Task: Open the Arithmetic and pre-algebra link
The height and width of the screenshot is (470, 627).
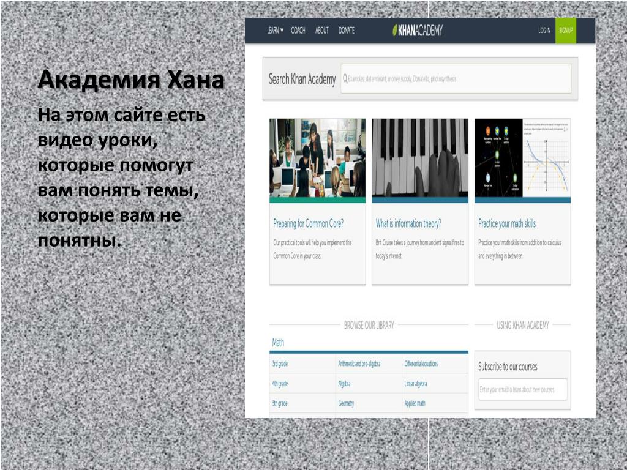Action: point(359,364)
